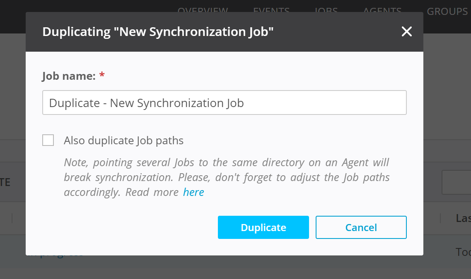Click the Job name text field
The width and height of the screenshot is (471, 279).
[x=224, y=103]
